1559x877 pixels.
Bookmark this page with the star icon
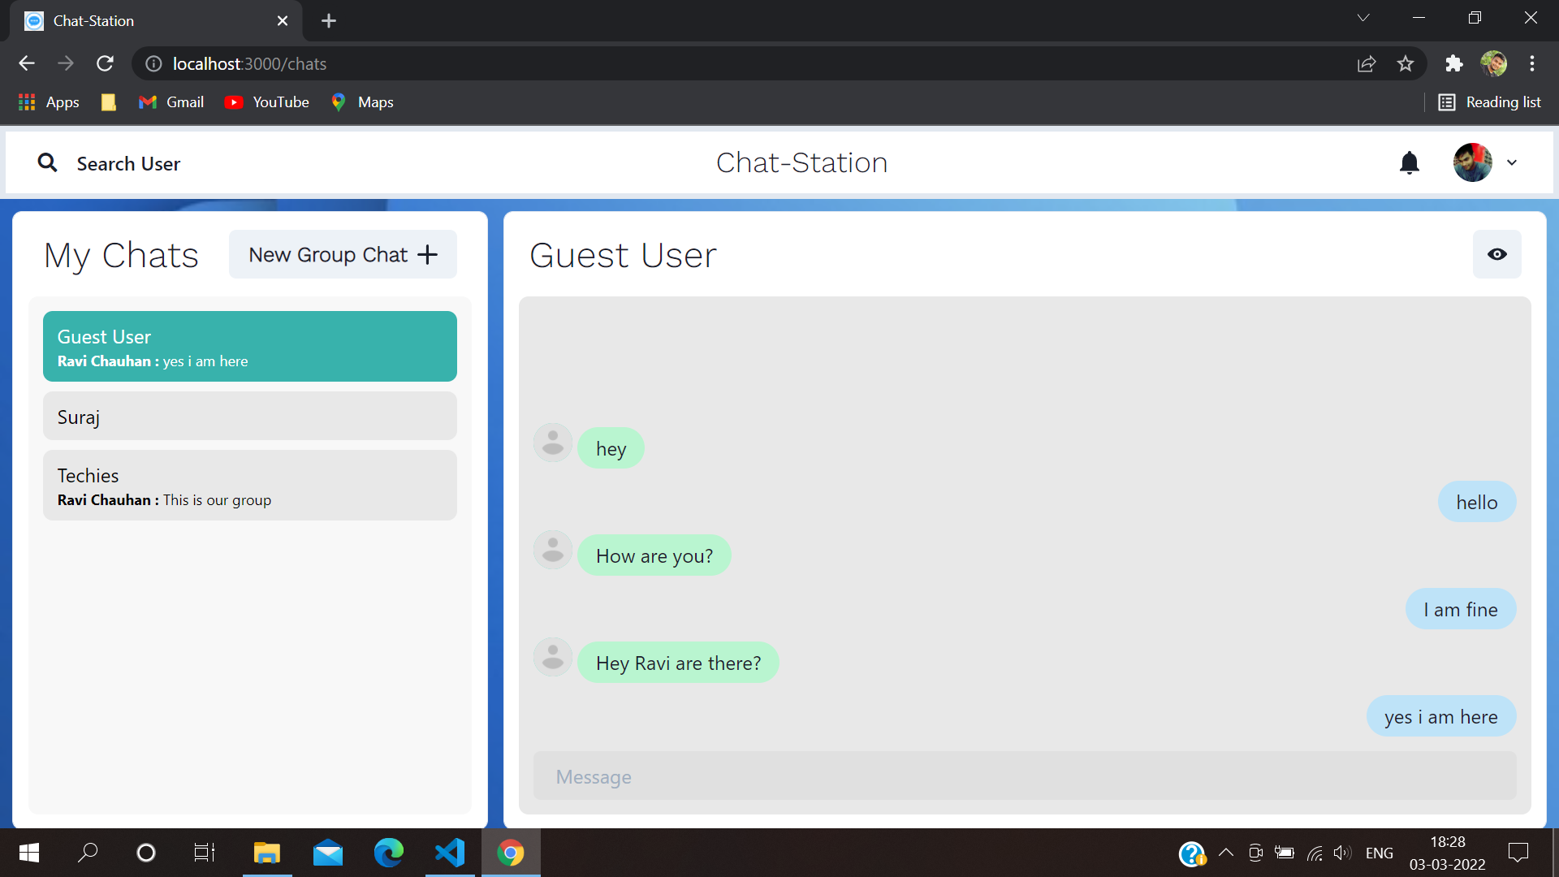pyautogui.click(x=1406, y=63)
